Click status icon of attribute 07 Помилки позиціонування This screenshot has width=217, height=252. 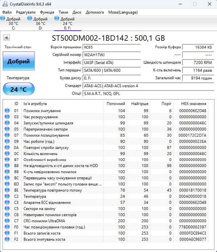7,135
